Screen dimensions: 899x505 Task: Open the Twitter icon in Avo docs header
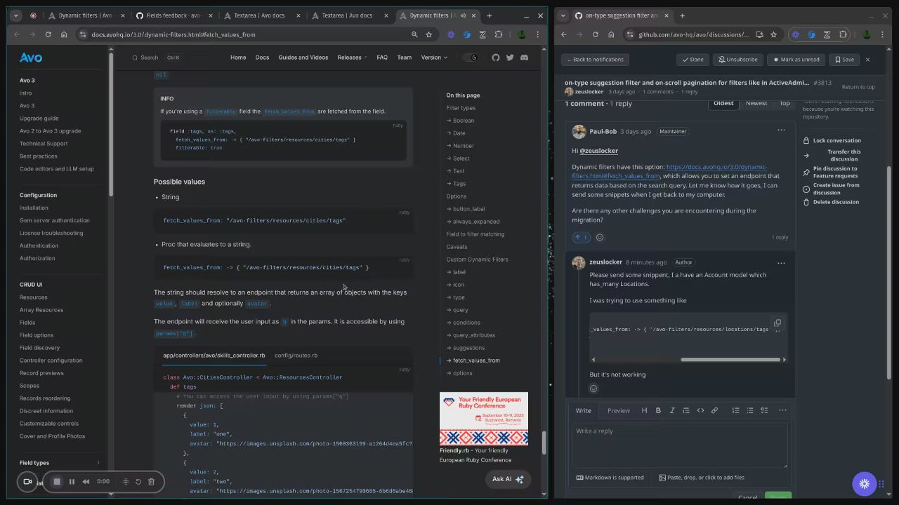coord(510,58)
